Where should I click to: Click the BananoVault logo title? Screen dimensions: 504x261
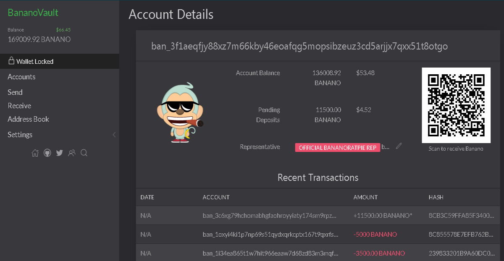(x=33, y=13)
